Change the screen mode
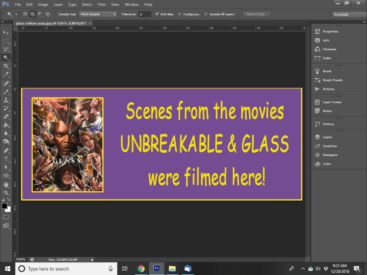 tap(6, 225)
